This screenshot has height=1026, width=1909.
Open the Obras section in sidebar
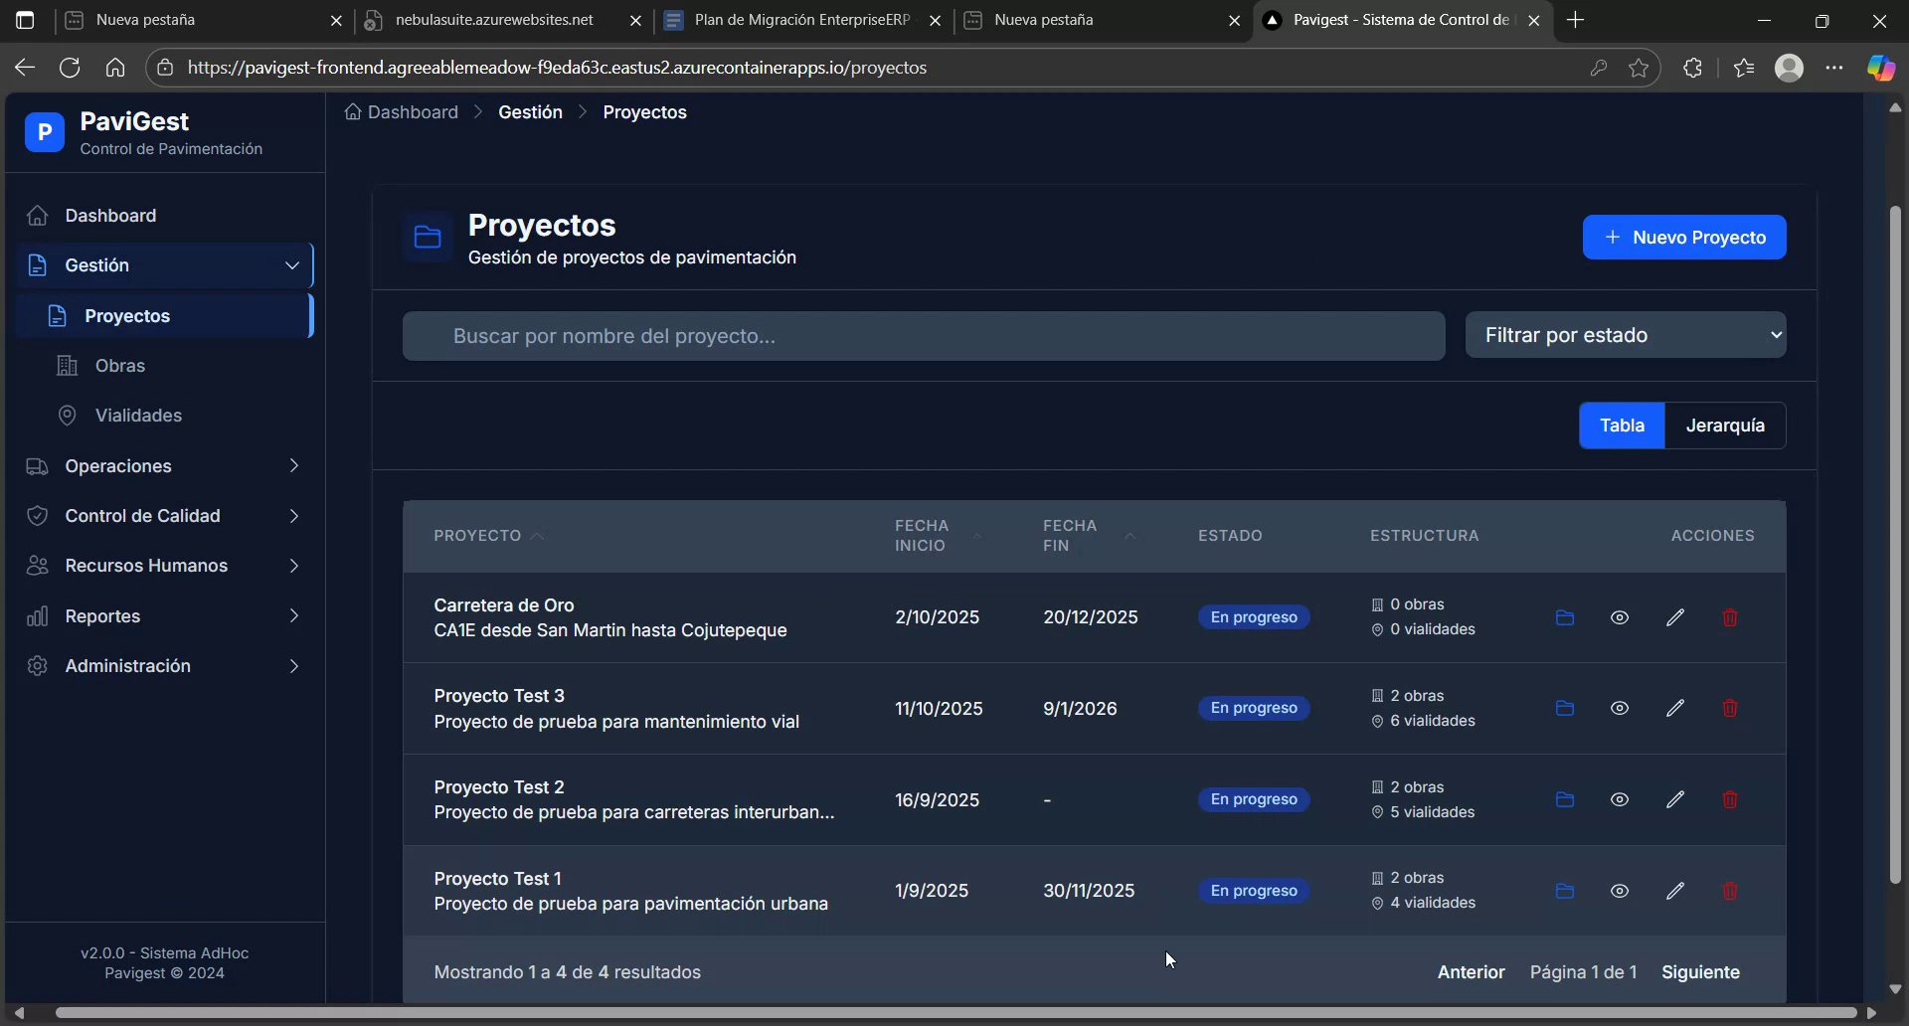click(x=118, y=366)
